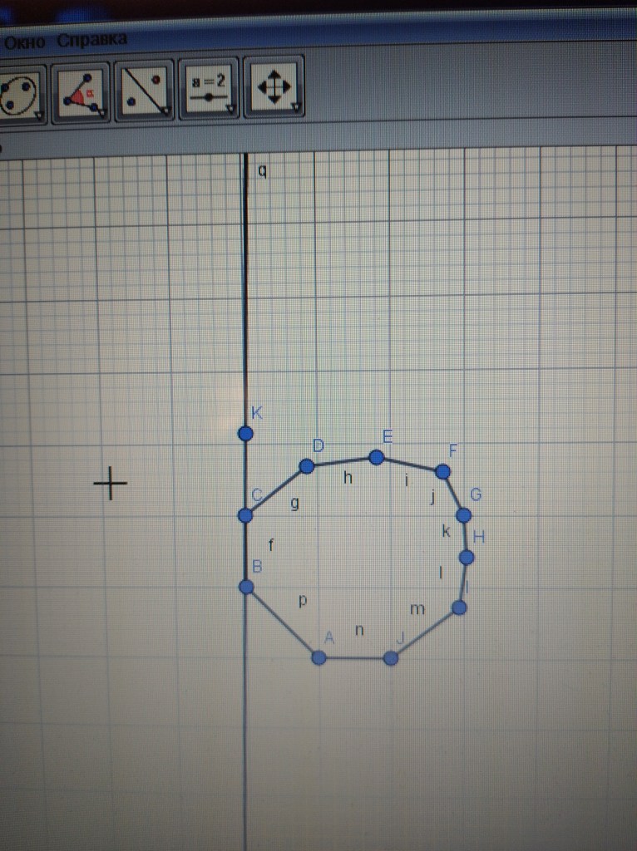Screen dimensions: 637x851
Task: Select the Slider a=2 tool
Action: (x=209, y=88)
